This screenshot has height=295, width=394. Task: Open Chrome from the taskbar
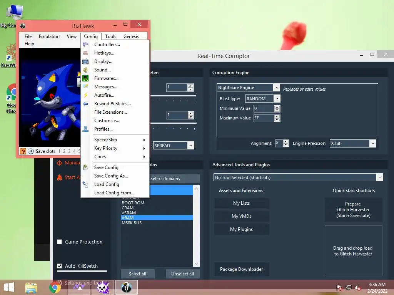[55, 287]
